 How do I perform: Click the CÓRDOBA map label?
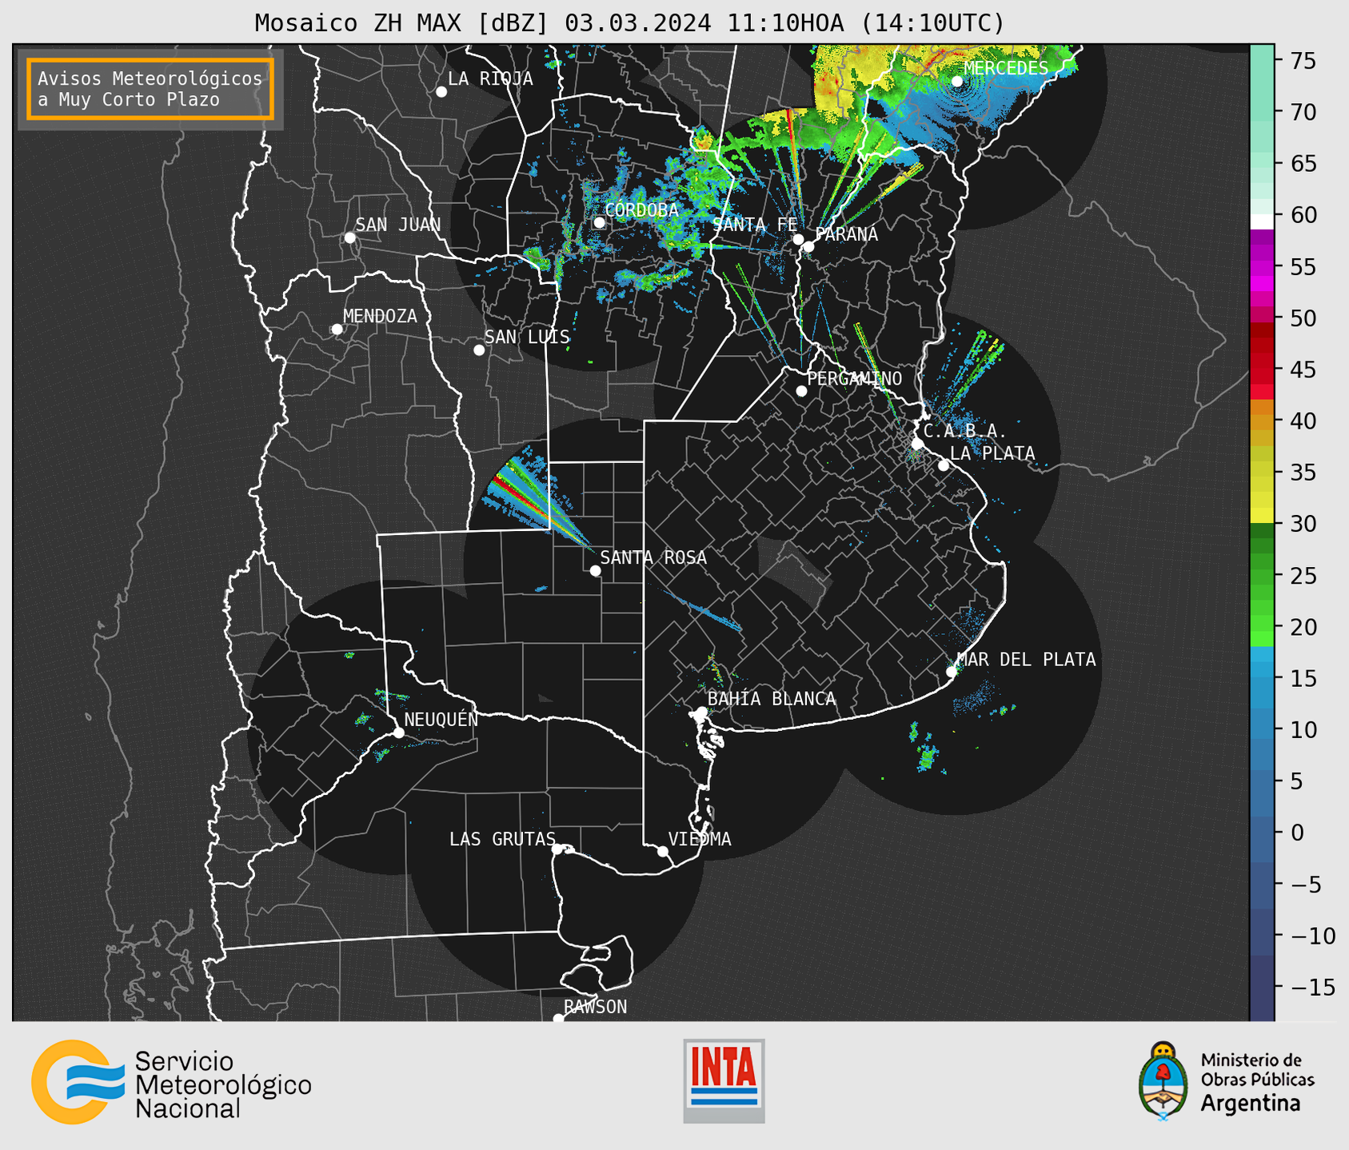[642, 210]
